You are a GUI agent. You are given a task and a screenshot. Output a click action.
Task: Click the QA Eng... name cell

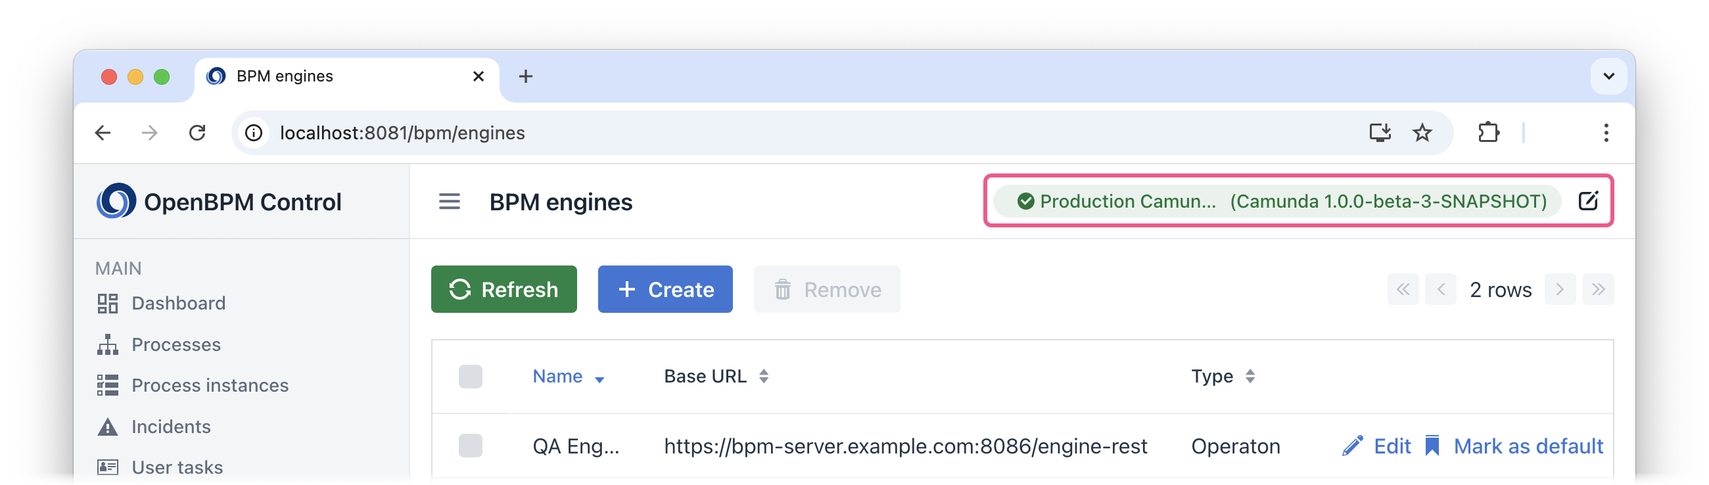[575, 446]
